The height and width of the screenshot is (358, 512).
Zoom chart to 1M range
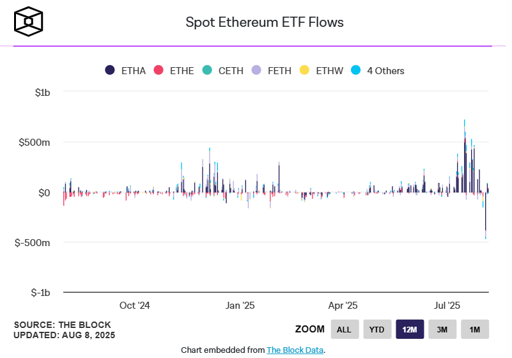tap(475, 329)
